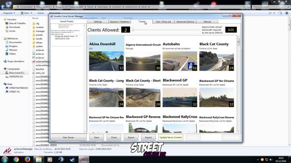Open STREET-PC network computer
Viewport: 291px width, 163px height.
pyautogui.click(x=15, y=91)
